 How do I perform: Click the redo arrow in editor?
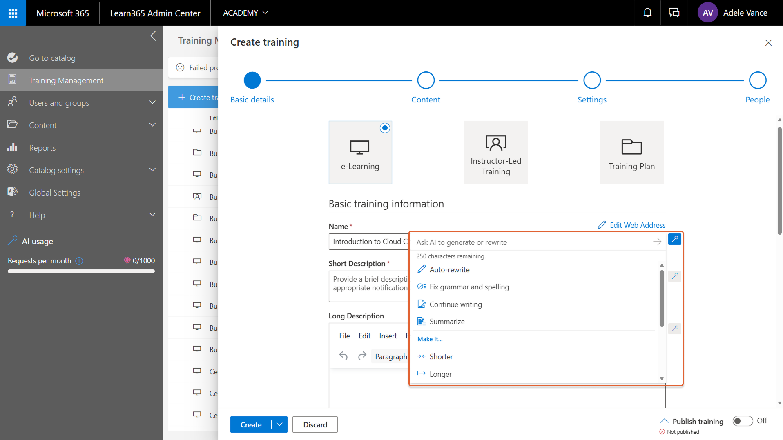point(362,356)
